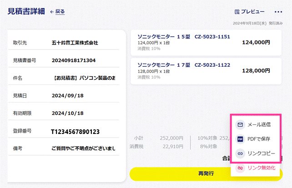Choose PDFで保存 menu entry
The height and width of the screenshot is (188, 292).
pos(259,139)
